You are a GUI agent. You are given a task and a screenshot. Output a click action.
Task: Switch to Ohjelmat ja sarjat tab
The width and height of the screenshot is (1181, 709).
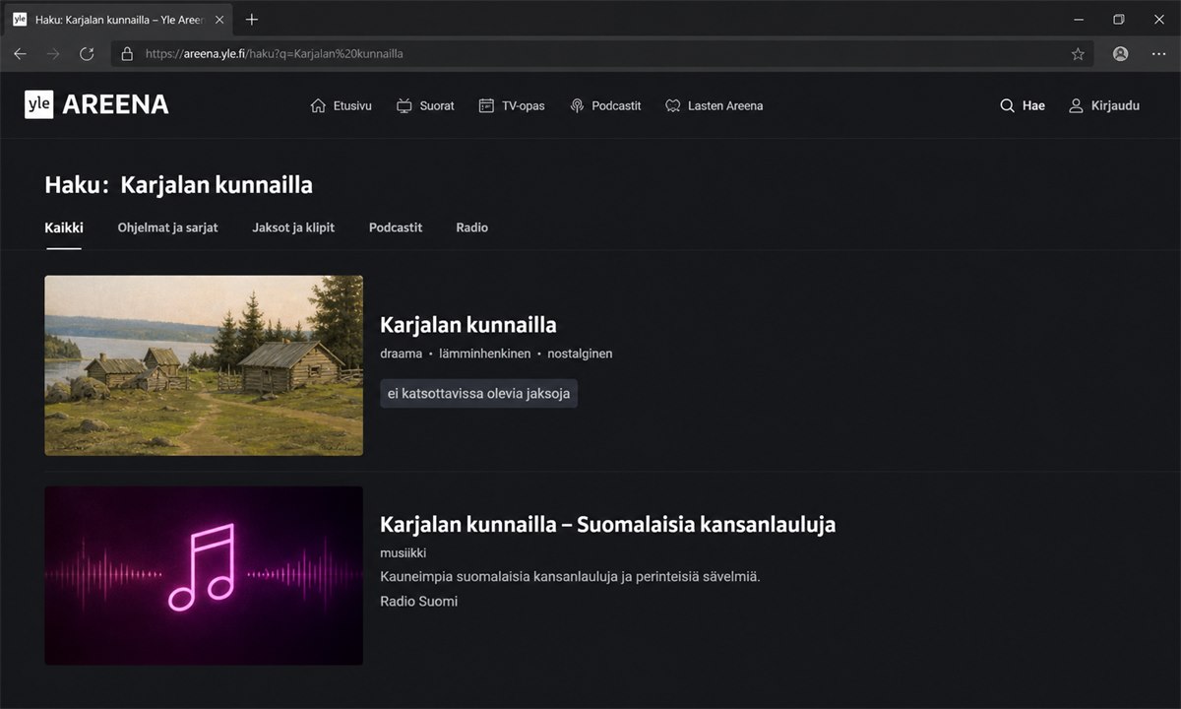tap(168, 227)
